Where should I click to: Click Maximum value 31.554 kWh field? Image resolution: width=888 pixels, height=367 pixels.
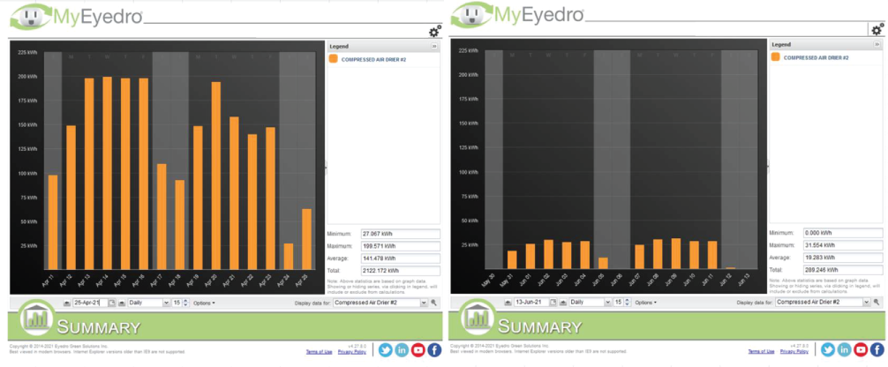point(843,246)
